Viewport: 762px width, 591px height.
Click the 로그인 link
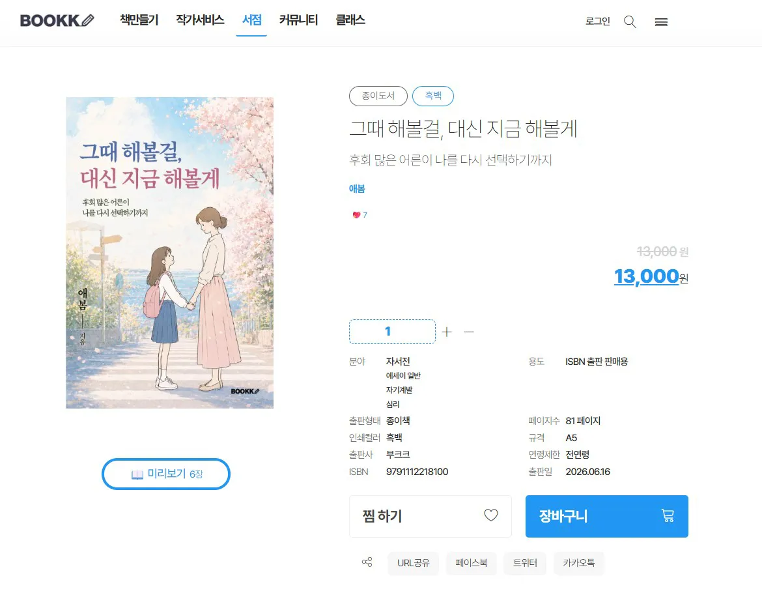click(x=597, y=22)
